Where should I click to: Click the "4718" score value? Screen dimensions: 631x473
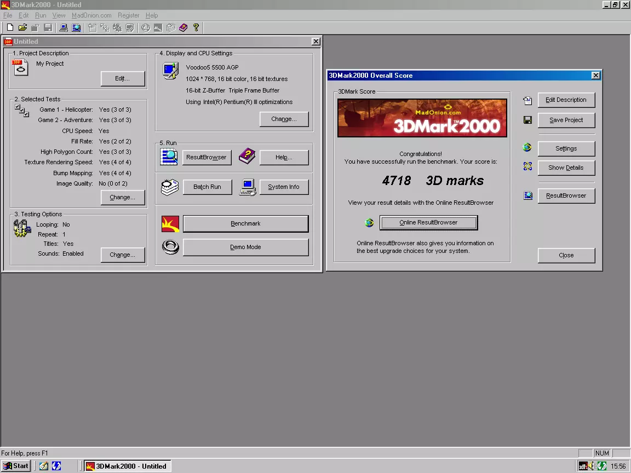pos(397,181)
